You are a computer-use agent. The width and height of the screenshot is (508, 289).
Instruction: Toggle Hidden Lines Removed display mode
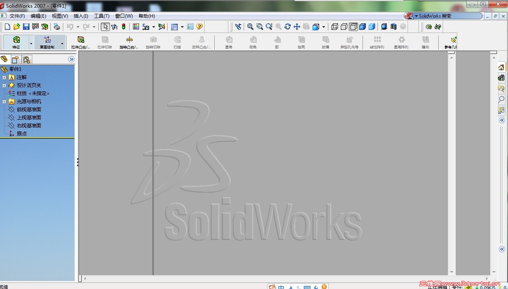pyautogui.click(x=353, y=27)
